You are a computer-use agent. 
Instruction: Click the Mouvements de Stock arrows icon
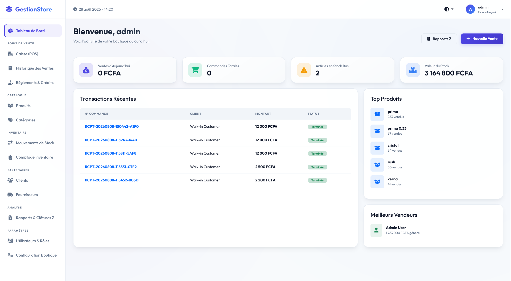coord(10,143)
